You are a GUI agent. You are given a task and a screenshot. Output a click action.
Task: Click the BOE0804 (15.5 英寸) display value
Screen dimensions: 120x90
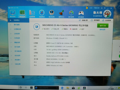(x=56, y=59)
